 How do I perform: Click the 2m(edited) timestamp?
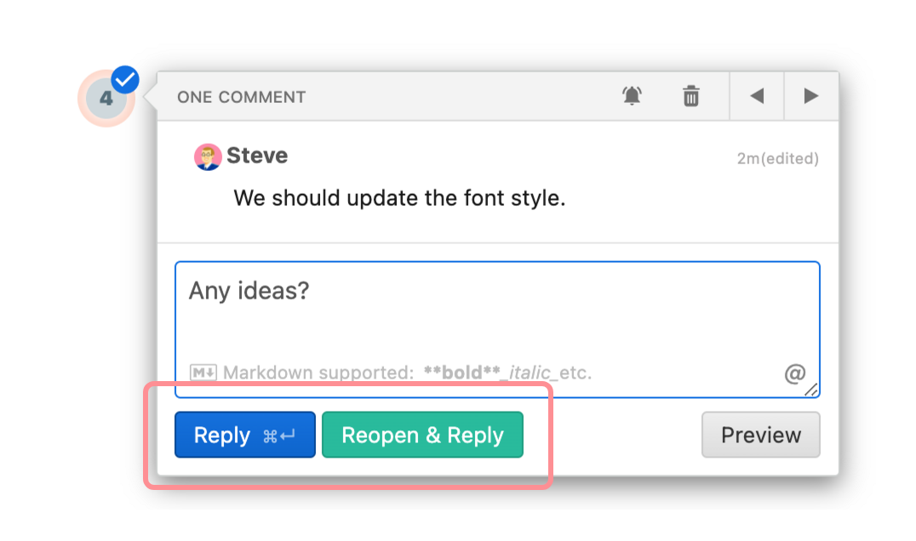[x=777, y=158]
